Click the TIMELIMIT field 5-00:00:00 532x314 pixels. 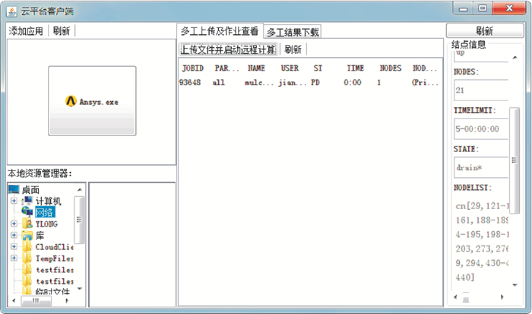pyautogui.click(x=480, y=129)
